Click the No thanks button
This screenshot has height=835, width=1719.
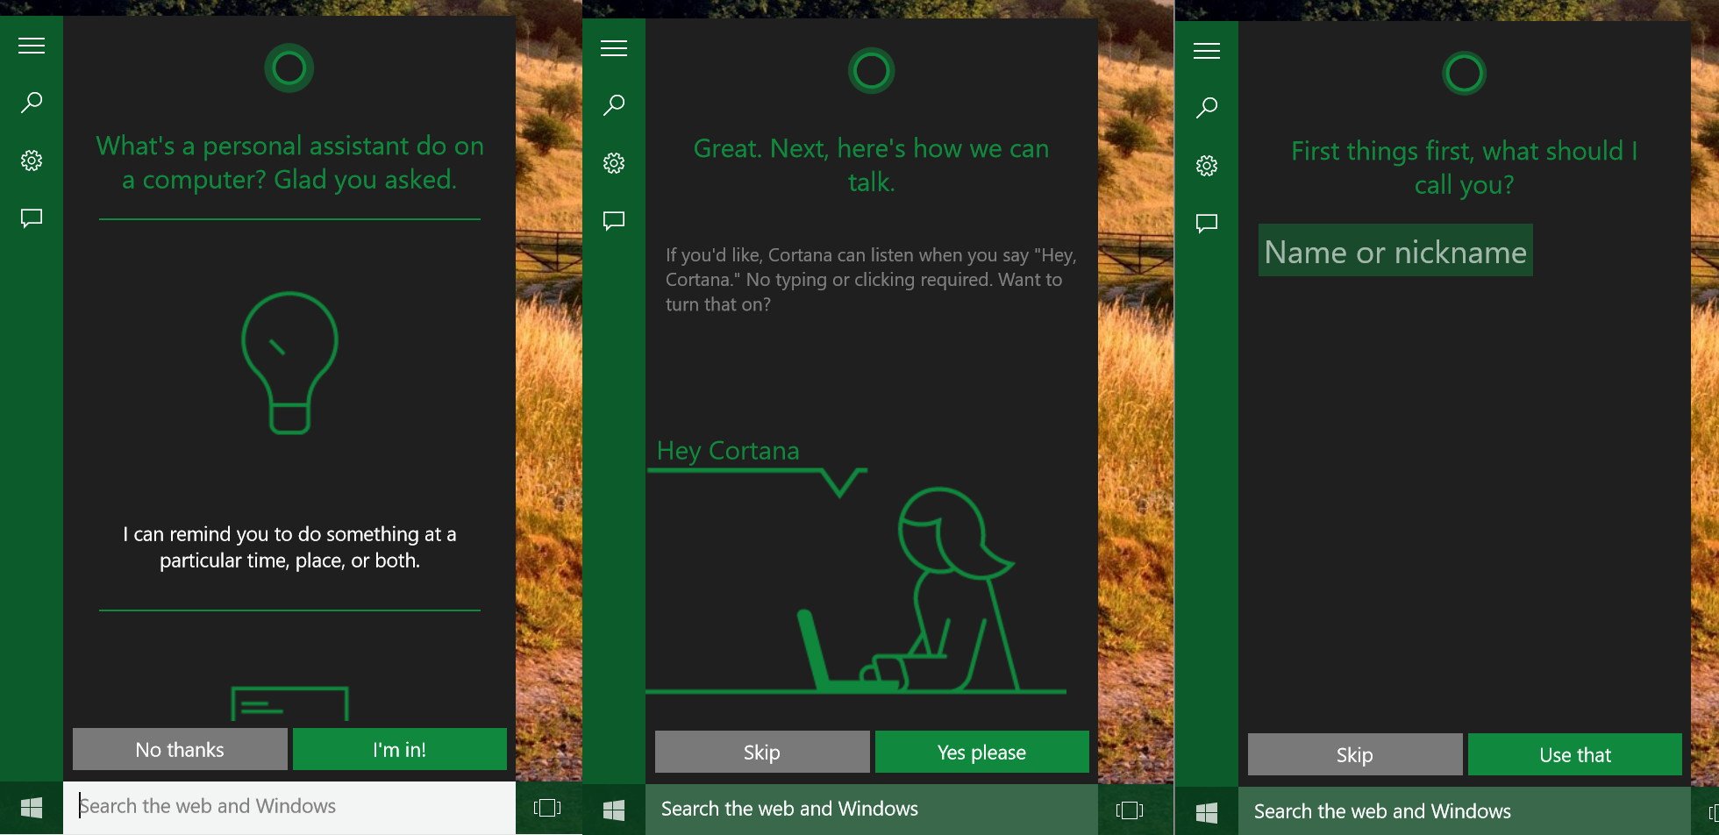click(x=180, y=749)
